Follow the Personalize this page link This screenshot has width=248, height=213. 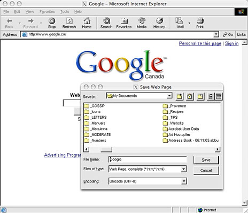pos(200,43)
